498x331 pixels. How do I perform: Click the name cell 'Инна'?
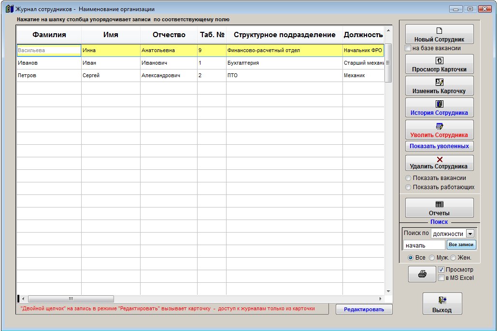[x=111, y=50]
